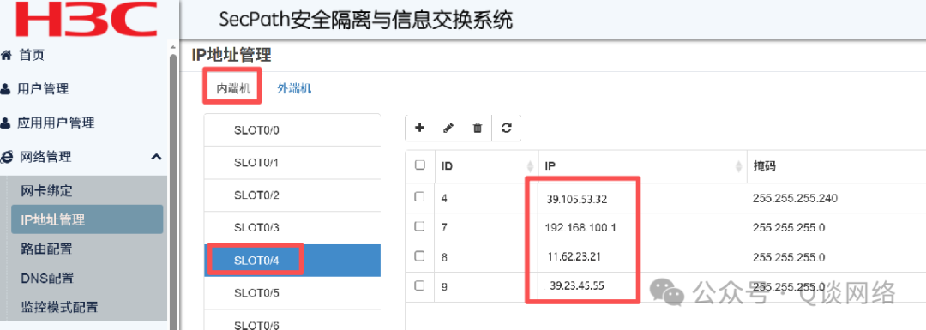This screenshot has height=330, width=926.
Task: Click IP cell 39.105.53.32
Action: pyautogui.click(x=577, y=200)
